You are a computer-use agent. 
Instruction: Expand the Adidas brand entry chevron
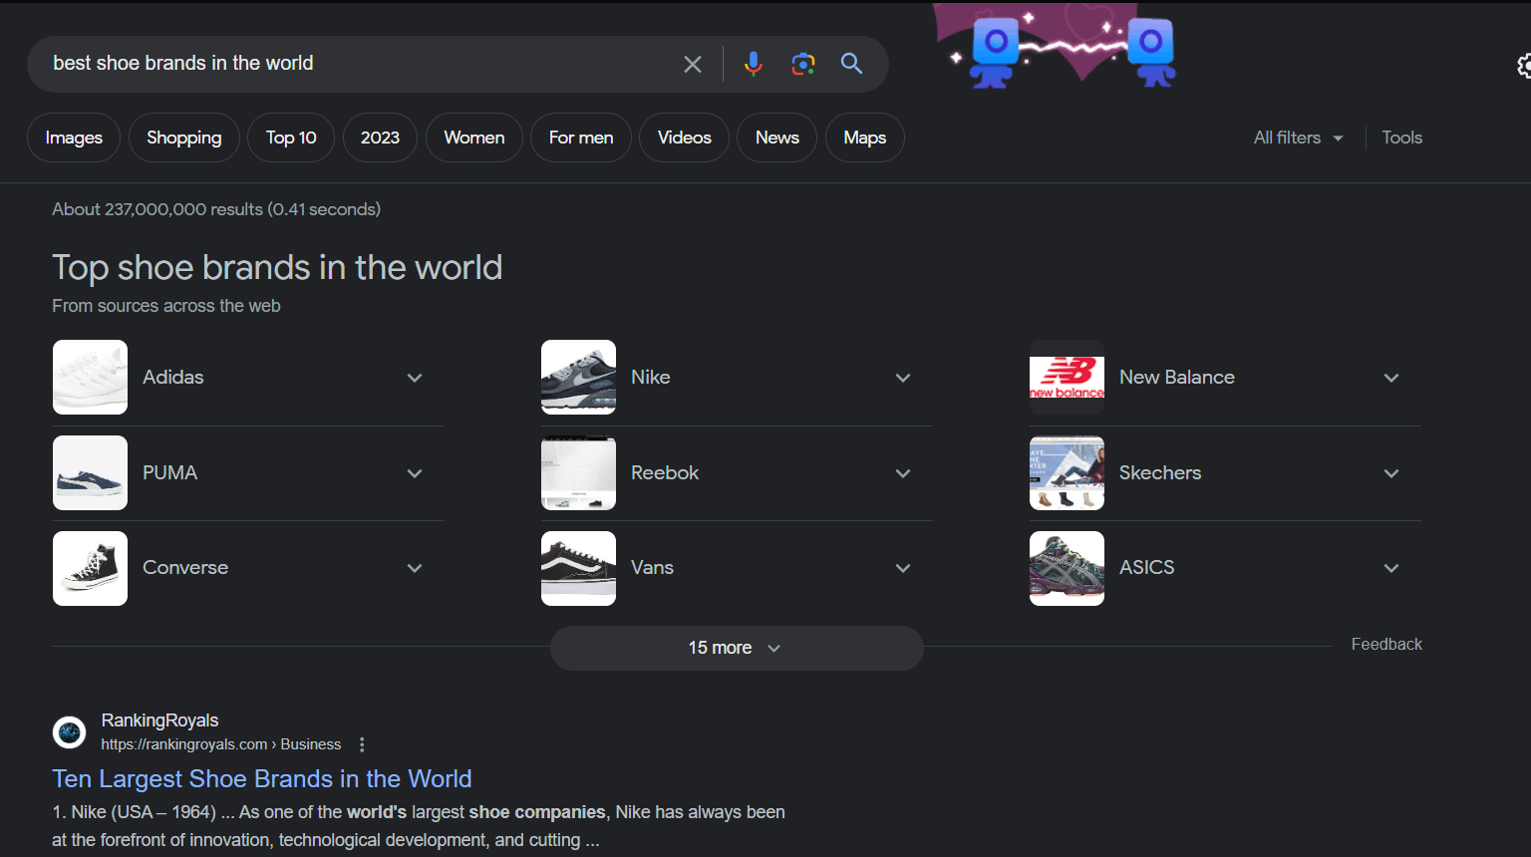pos(415,378)
